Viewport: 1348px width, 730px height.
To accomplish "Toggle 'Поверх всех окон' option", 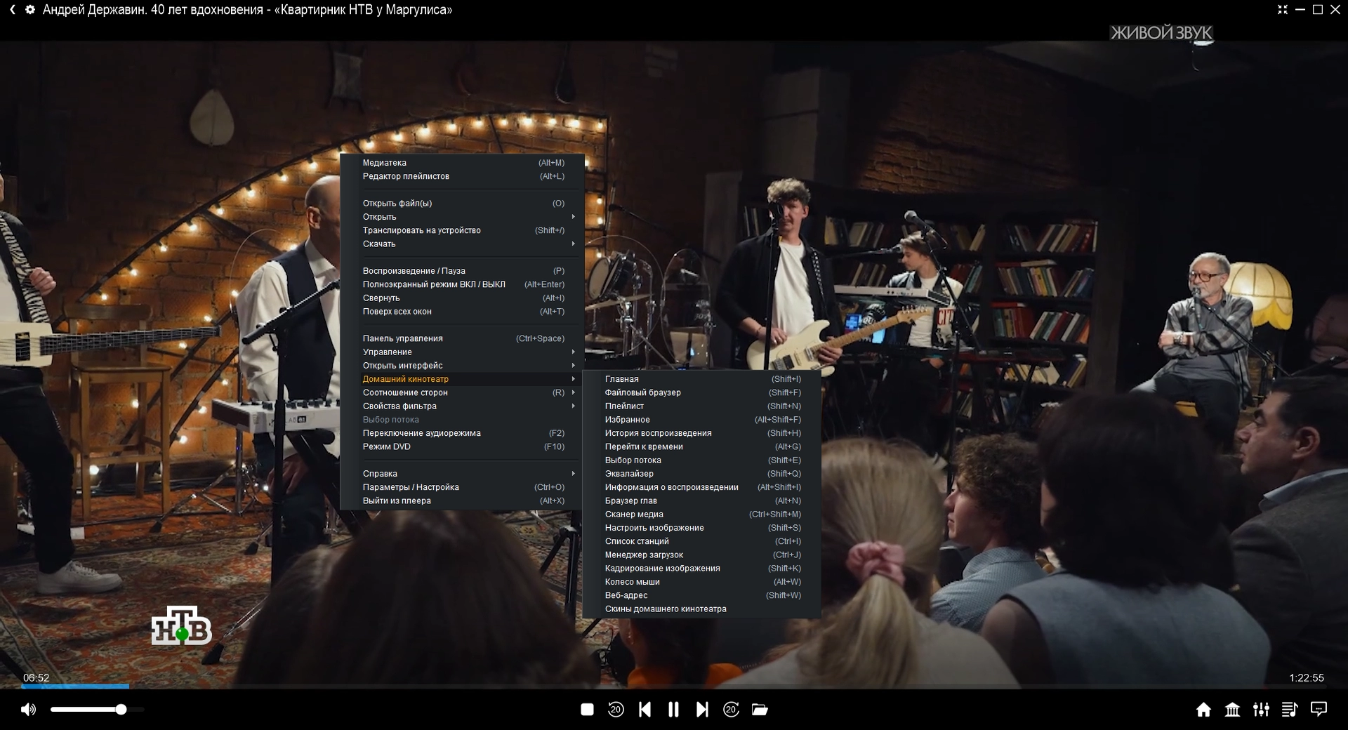I will click(397, 312).
